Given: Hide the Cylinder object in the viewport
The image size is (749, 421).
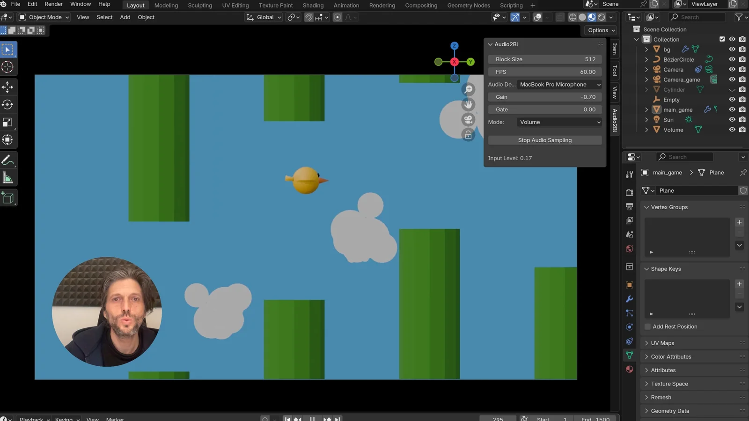Looking at the screenshot, I should 732,89.
